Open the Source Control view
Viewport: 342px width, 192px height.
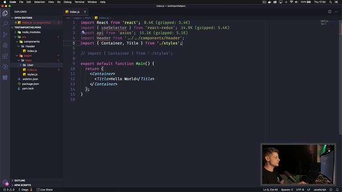pyautogui.click(x=5, y=34)
